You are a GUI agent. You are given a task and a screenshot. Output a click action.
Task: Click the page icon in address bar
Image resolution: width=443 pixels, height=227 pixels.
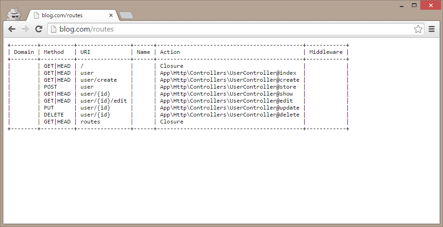[53, 29]
